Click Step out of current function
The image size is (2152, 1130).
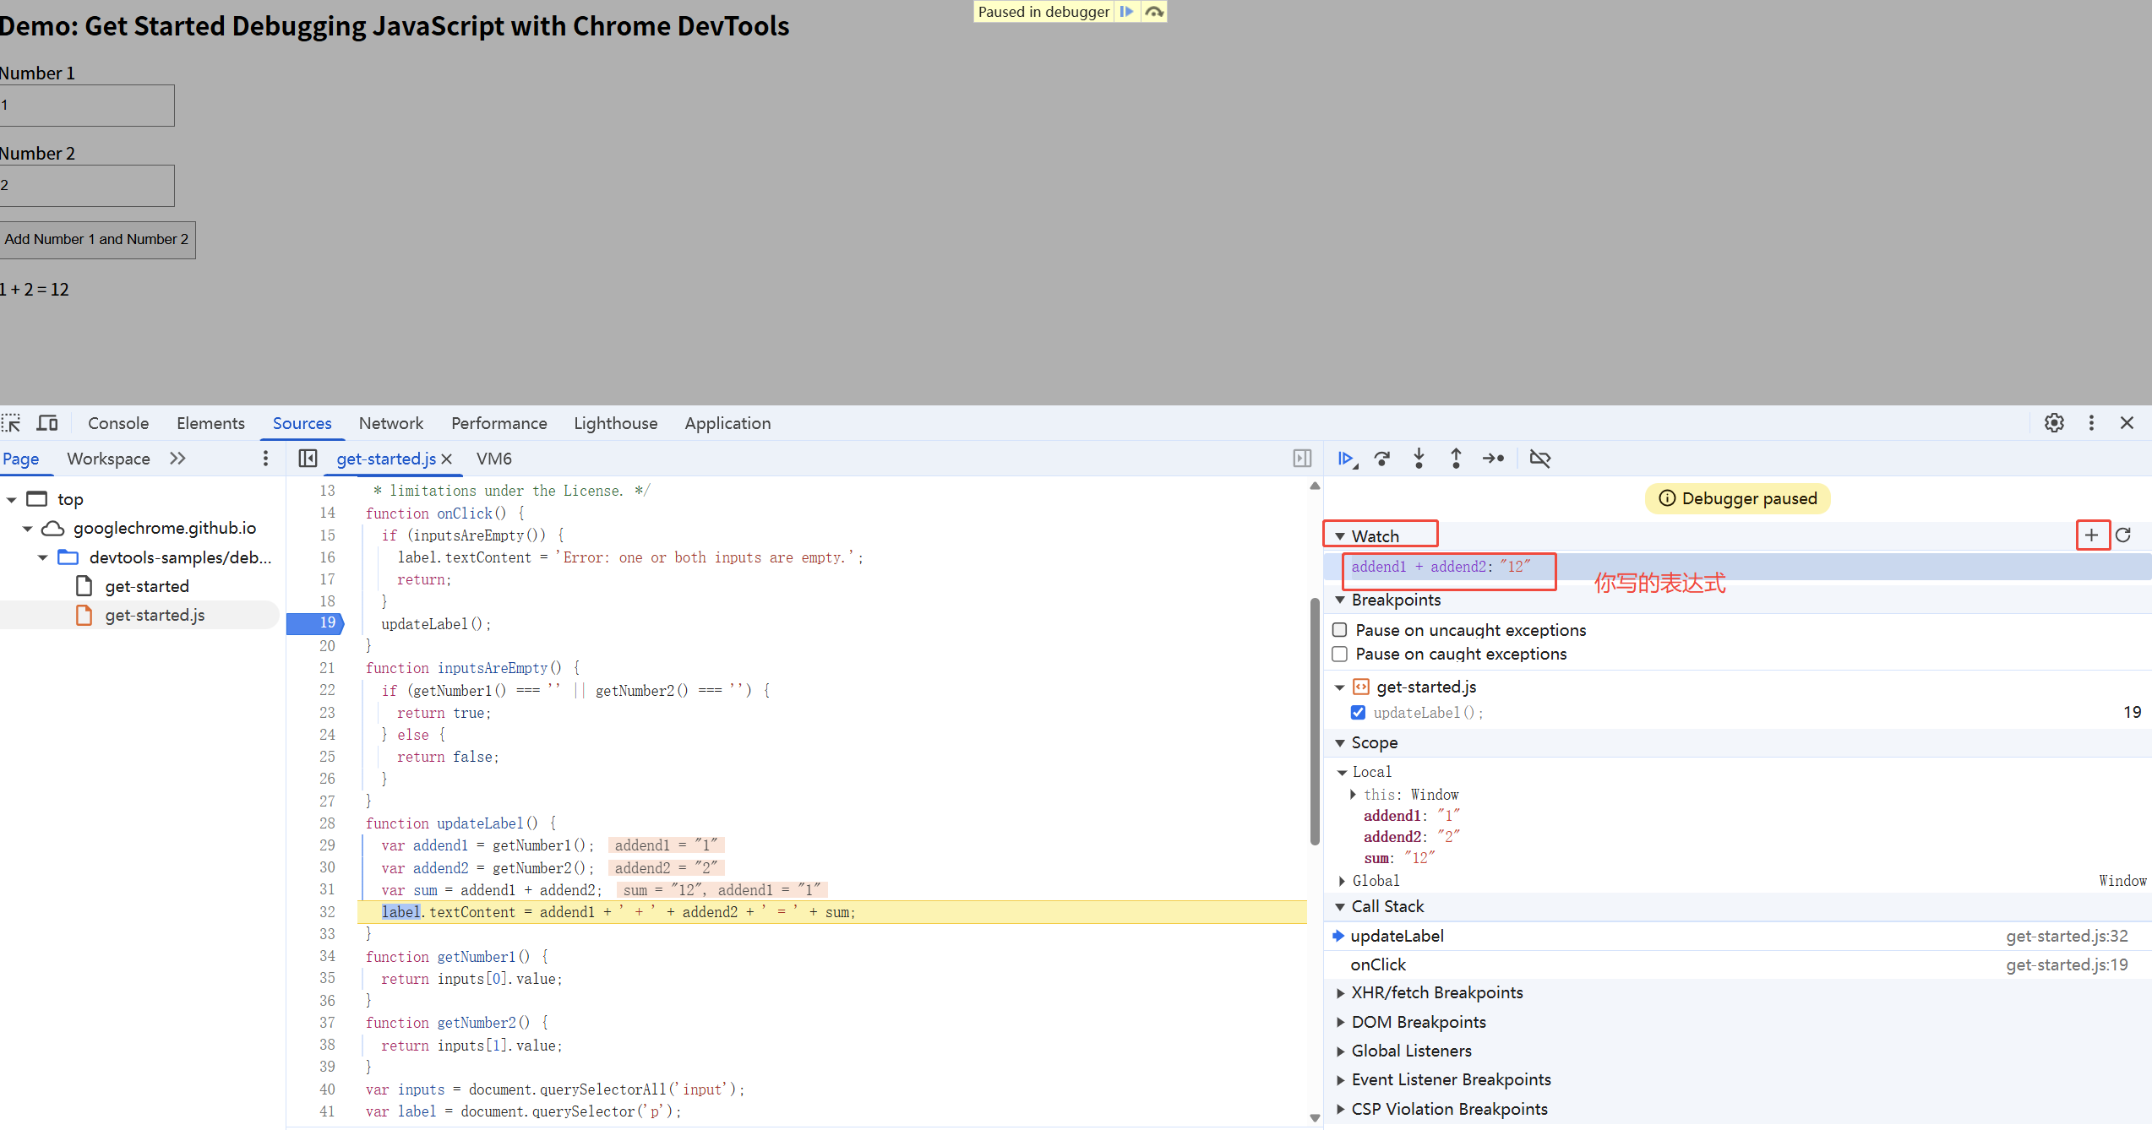(x=1456, y=459)
